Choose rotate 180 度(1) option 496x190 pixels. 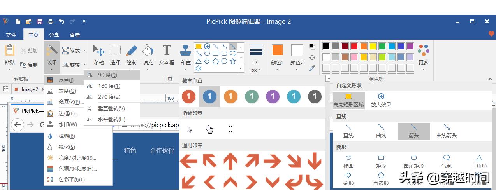[x=112, y=86]
